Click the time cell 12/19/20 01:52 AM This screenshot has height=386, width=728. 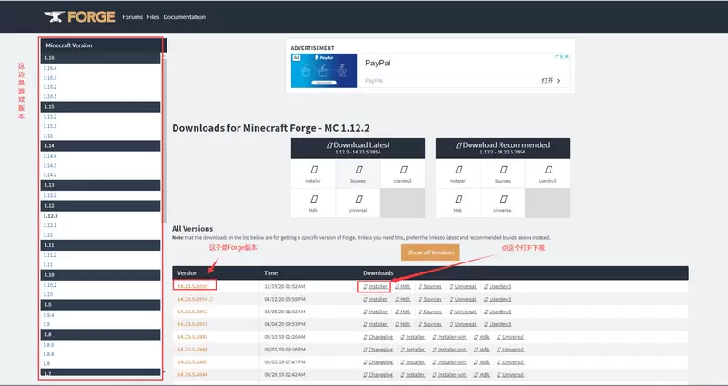tap(285, 286)
